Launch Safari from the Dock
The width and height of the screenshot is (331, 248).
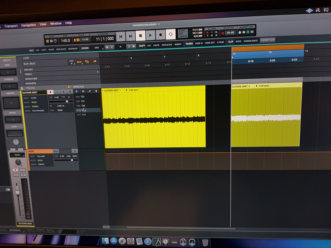click(148, 242)
